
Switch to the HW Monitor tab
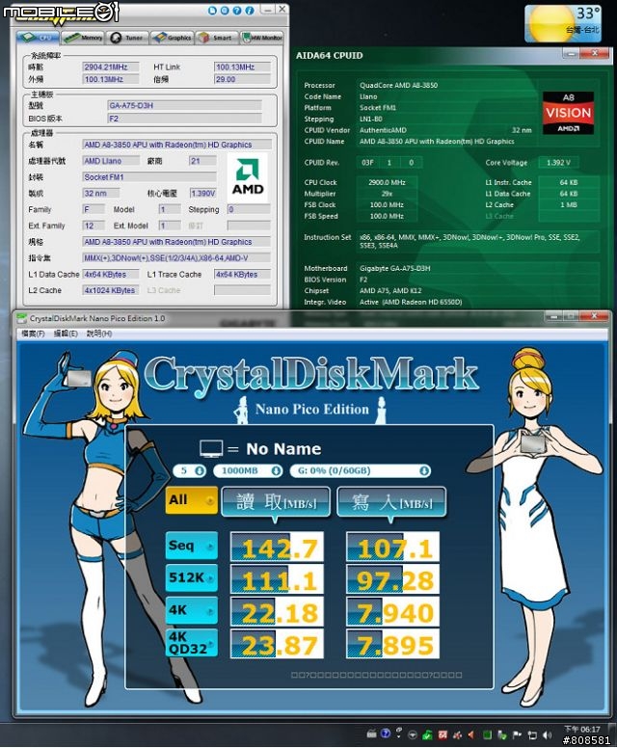pyautogui.click(x=261, y=38)
